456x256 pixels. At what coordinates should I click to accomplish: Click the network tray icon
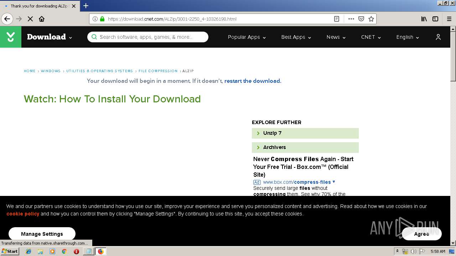[x=405, y=251]
